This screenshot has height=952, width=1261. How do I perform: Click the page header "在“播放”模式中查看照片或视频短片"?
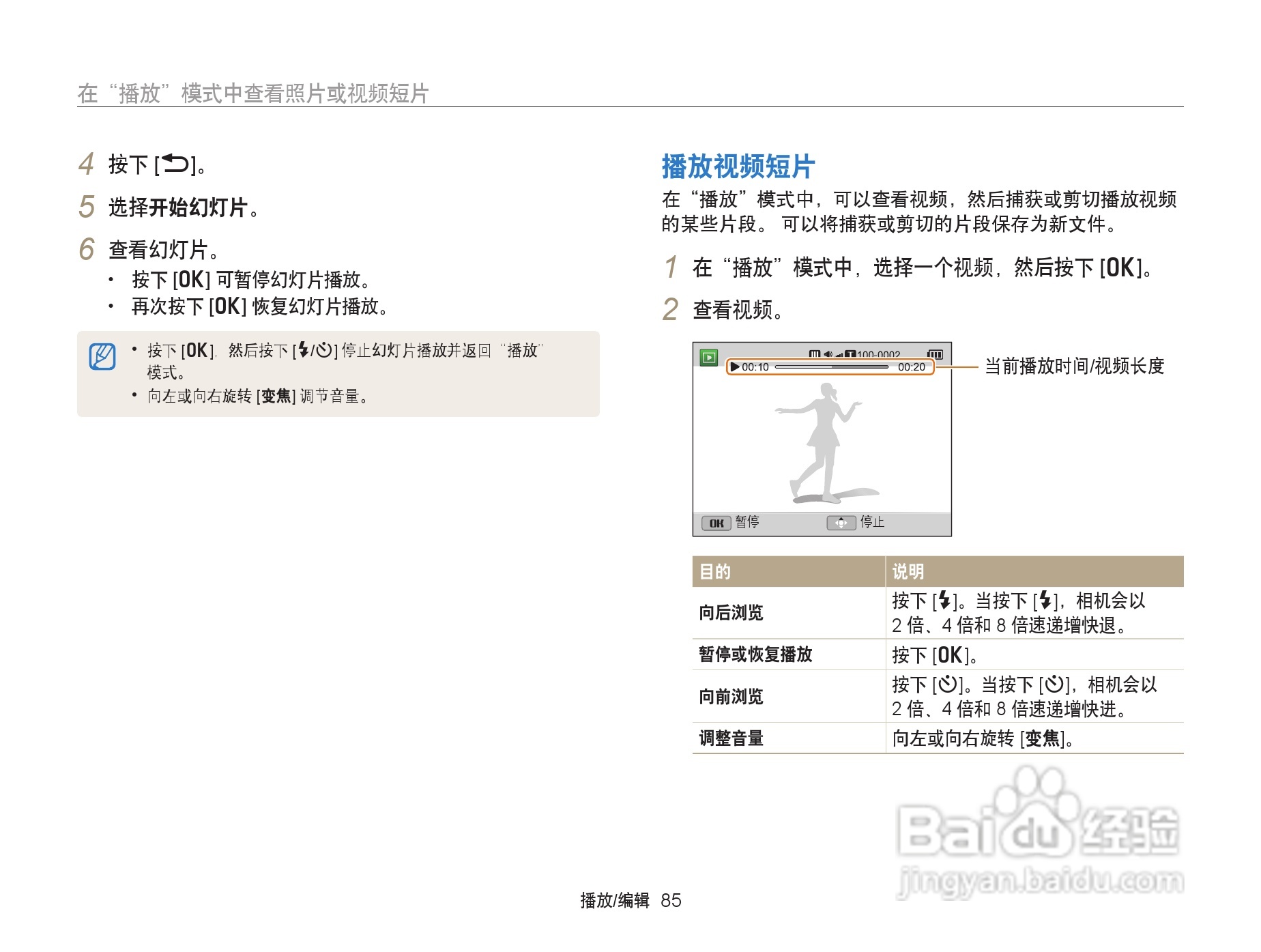pyautogui.click(x=253, y=93)
